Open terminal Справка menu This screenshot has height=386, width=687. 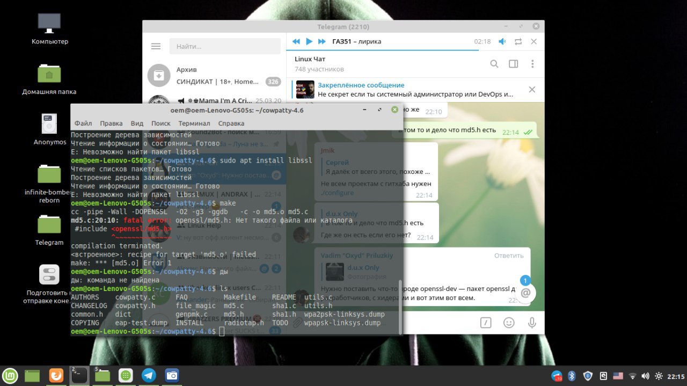tap(231, 123)
